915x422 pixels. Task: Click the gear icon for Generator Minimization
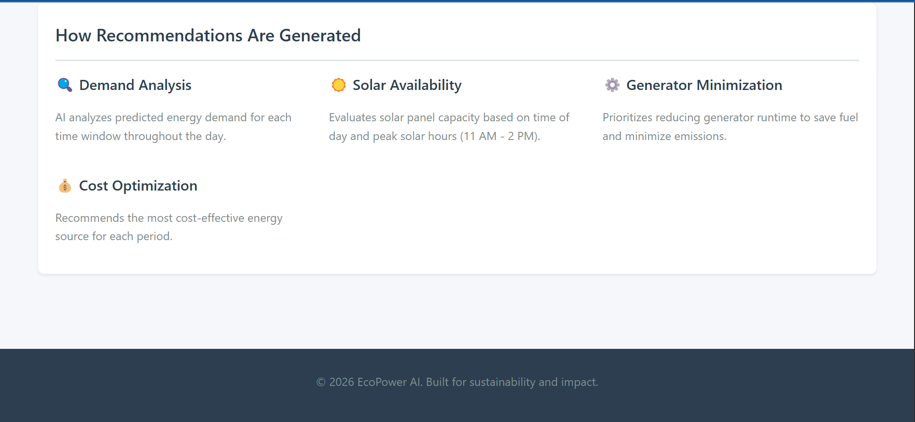coord(612,85)
